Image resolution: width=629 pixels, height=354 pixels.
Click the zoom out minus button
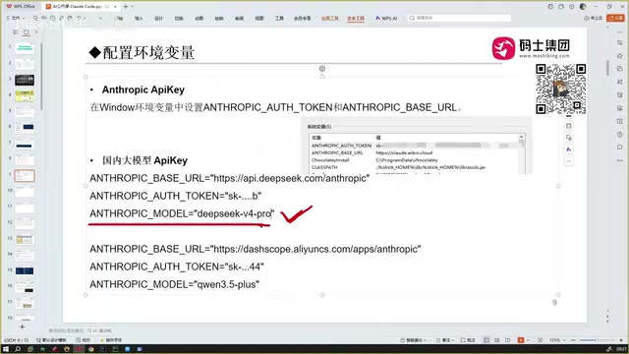pos(573,340)
